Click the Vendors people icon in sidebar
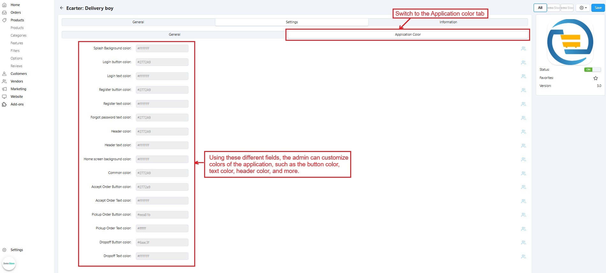 (4, 81)
